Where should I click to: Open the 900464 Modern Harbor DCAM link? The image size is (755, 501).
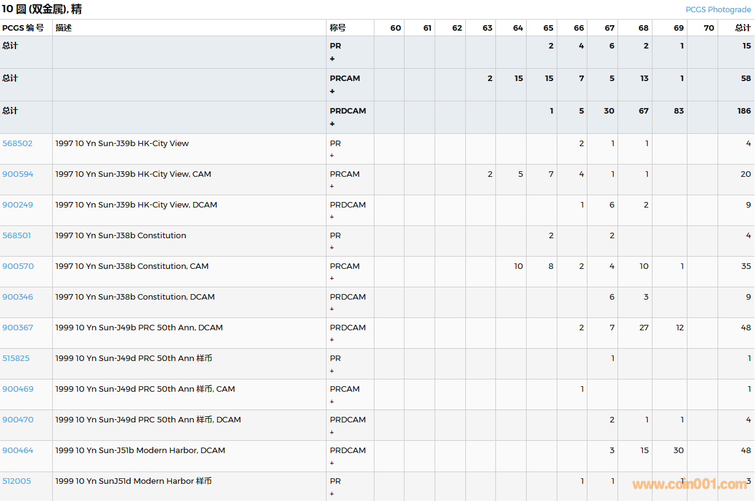(17, 450)
